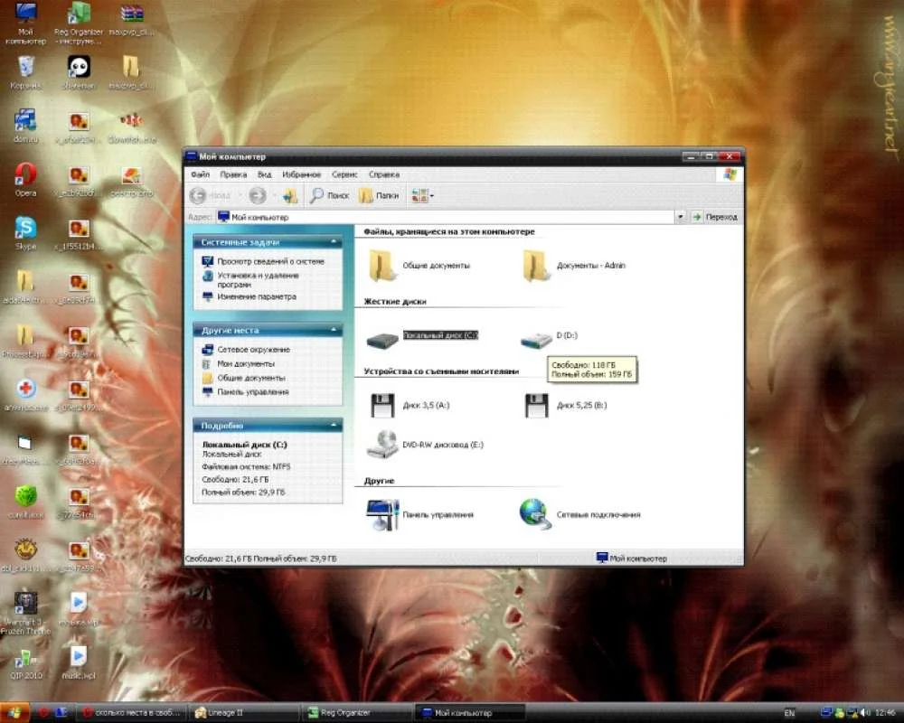Open the Избранное menu
Screen dimensions: 904x723
pos(301,174)
